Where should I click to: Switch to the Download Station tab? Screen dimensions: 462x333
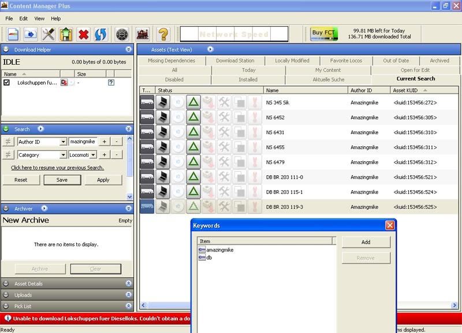pyautogui.click(x=235, y=61)
